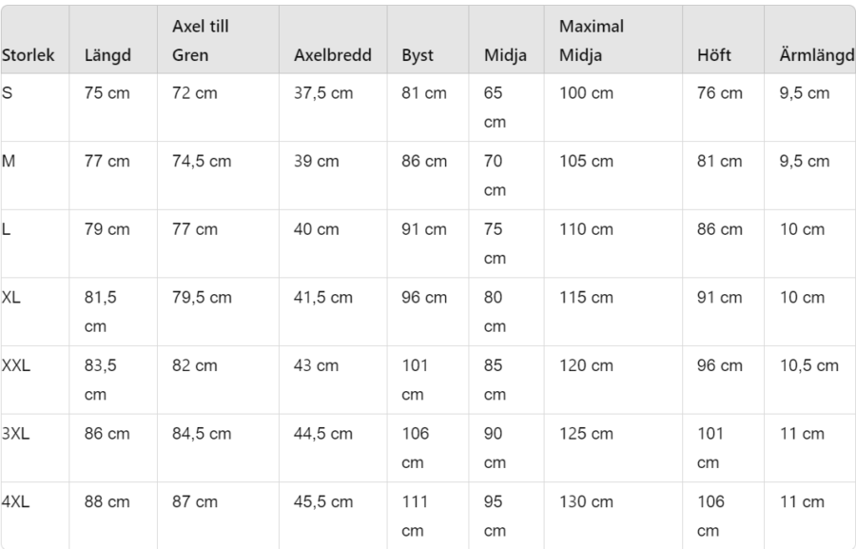Click the 3XL size label
Image resolution: width=856 pixels, height=549 pixels.
(x=16, y=434)
